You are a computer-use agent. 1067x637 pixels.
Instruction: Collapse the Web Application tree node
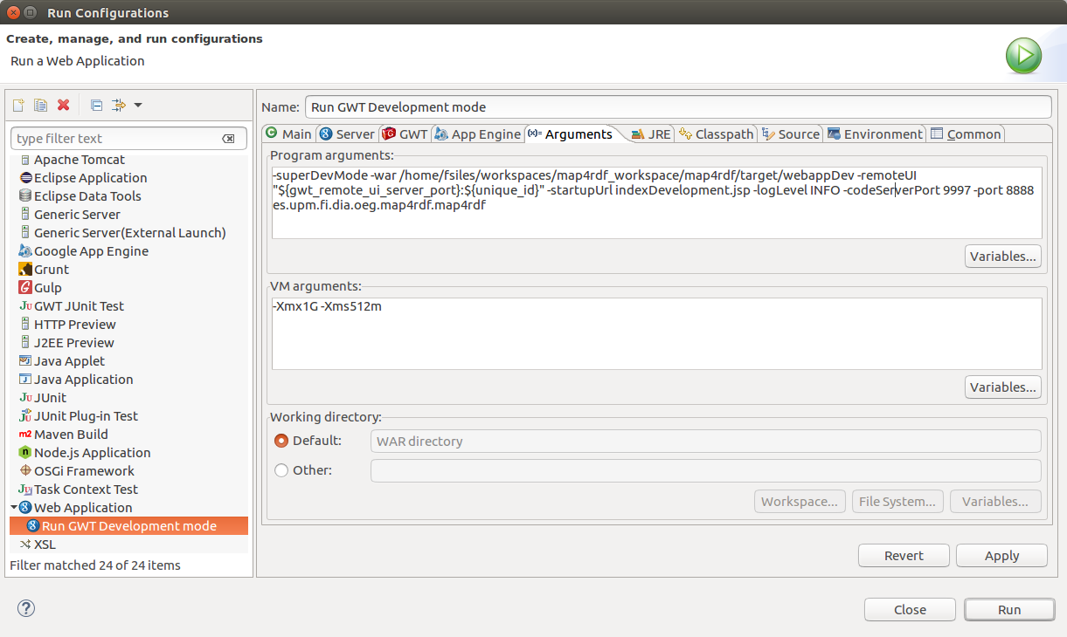click(15, 507)
